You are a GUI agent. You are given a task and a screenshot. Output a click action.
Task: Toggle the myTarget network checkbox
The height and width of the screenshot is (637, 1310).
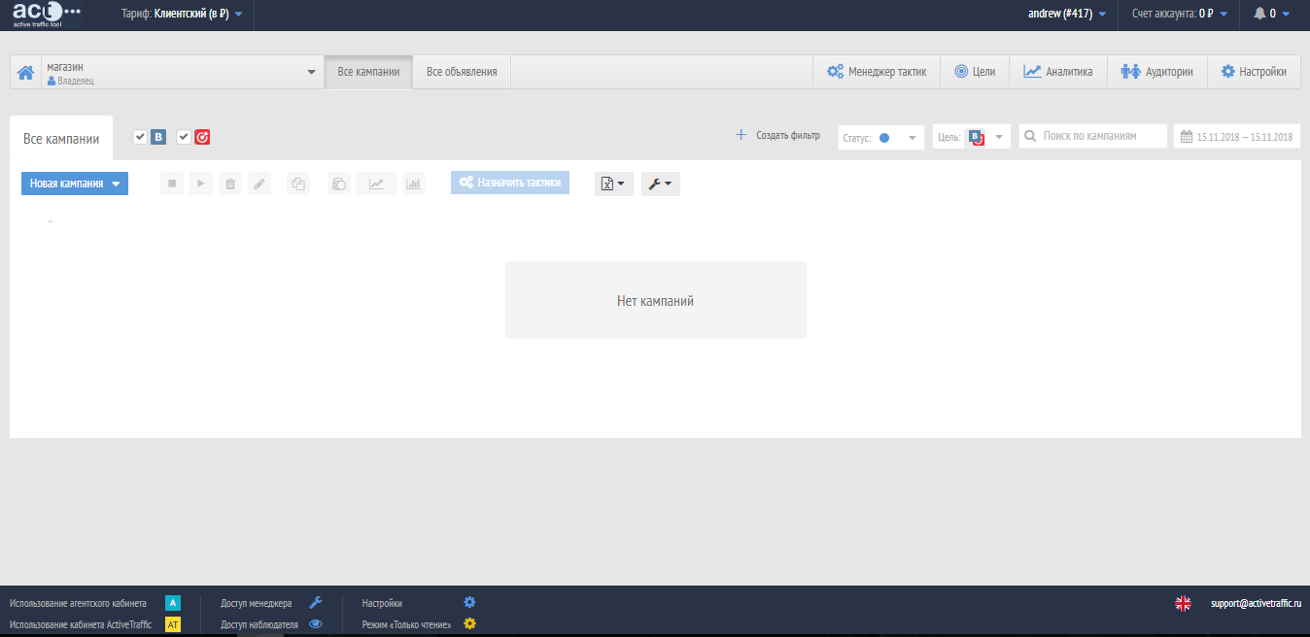coord(184,137)
